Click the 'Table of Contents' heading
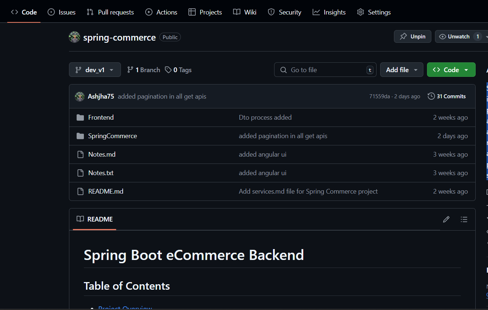 [x=127, y=286]
